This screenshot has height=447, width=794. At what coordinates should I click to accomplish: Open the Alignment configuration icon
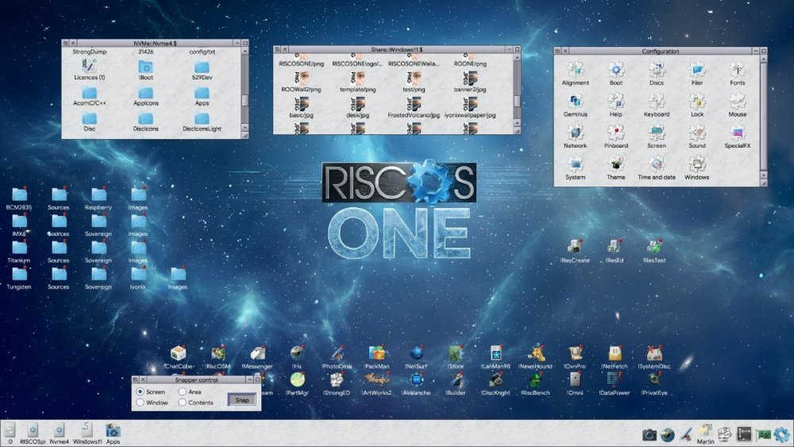click(575, 73)
